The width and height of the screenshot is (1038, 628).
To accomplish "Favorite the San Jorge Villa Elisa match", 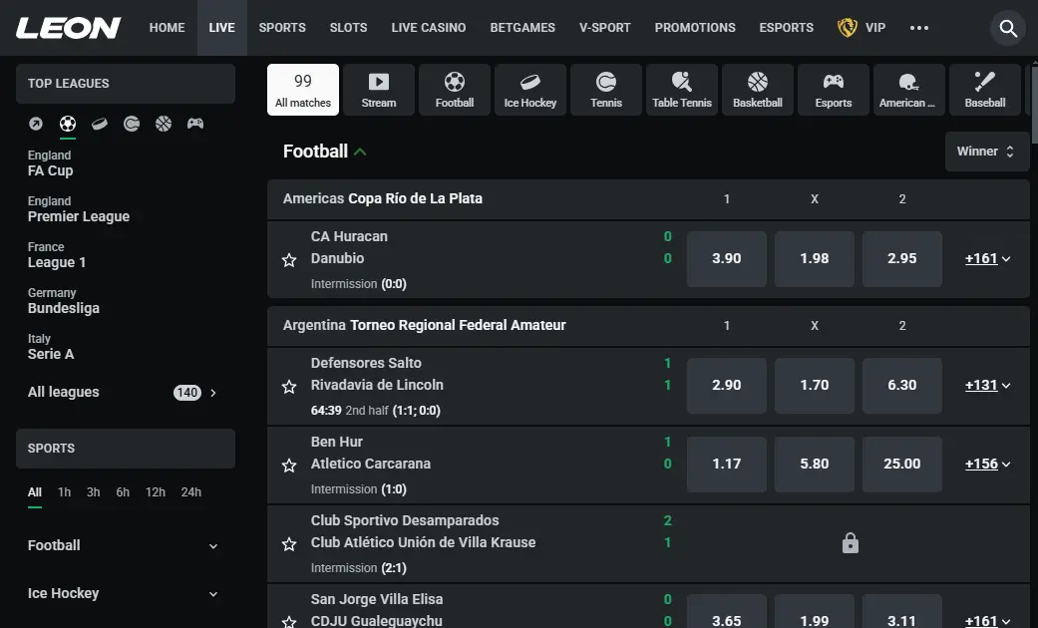I will tap(289, 621).
